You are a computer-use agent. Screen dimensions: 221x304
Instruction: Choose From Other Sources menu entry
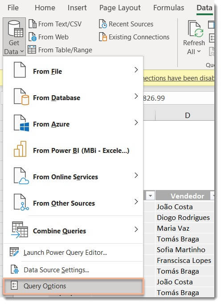(73, 203)
